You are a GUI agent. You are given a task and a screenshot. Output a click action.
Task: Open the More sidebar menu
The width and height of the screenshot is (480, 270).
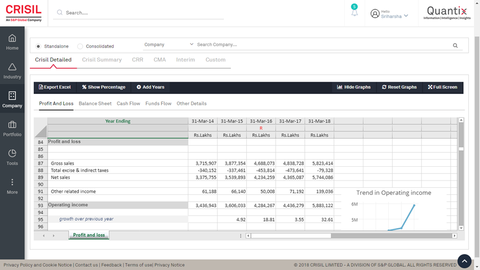(x=12, y=186)
